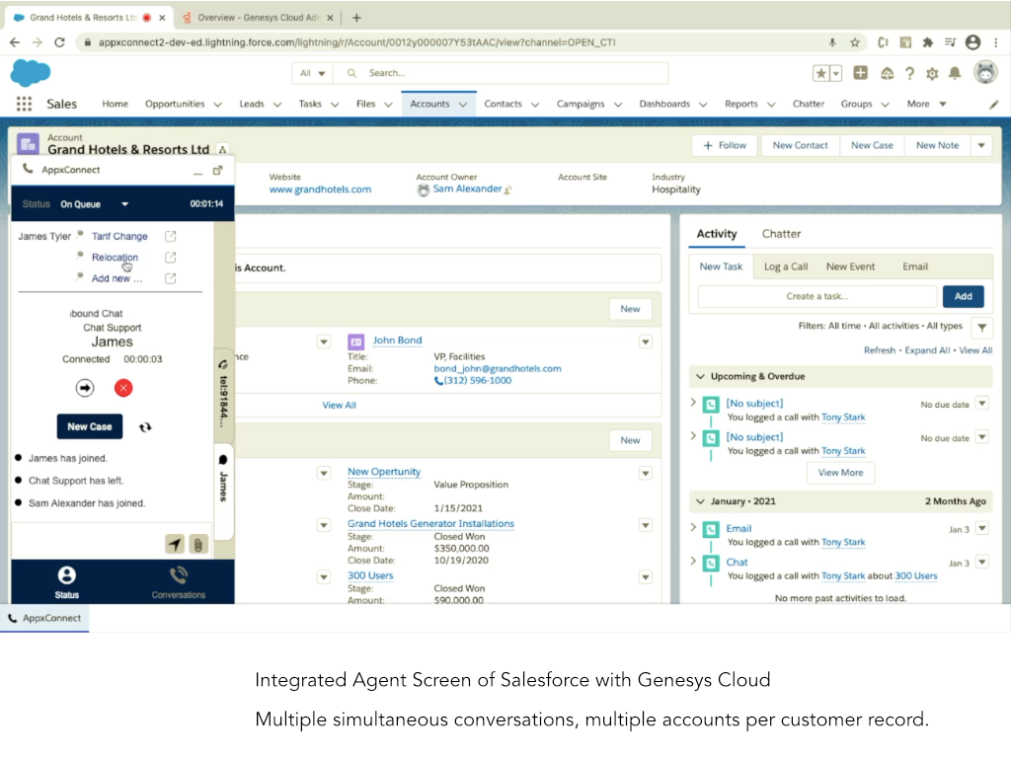The image size is (1011, 758).
Task: Click the New Case button in AppxConnect
Action: [90, 426]
